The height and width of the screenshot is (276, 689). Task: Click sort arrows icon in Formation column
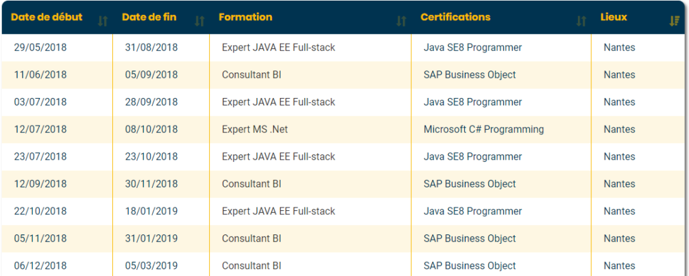pos(401,21)
